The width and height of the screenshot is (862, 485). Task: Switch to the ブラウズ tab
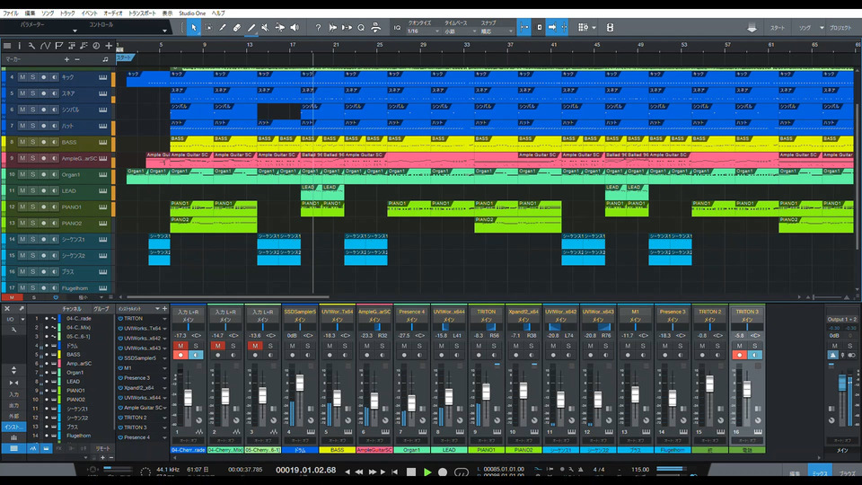846,472
